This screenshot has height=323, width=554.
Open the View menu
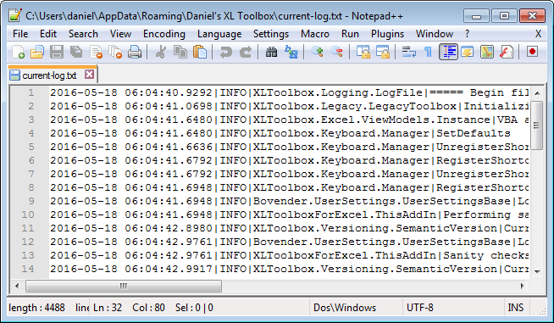120,34
